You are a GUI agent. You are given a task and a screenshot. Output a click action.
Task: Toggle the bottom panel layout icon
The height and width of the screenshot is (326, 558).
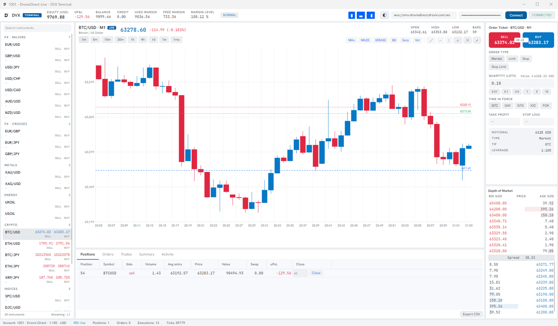(x=361, y=15)
